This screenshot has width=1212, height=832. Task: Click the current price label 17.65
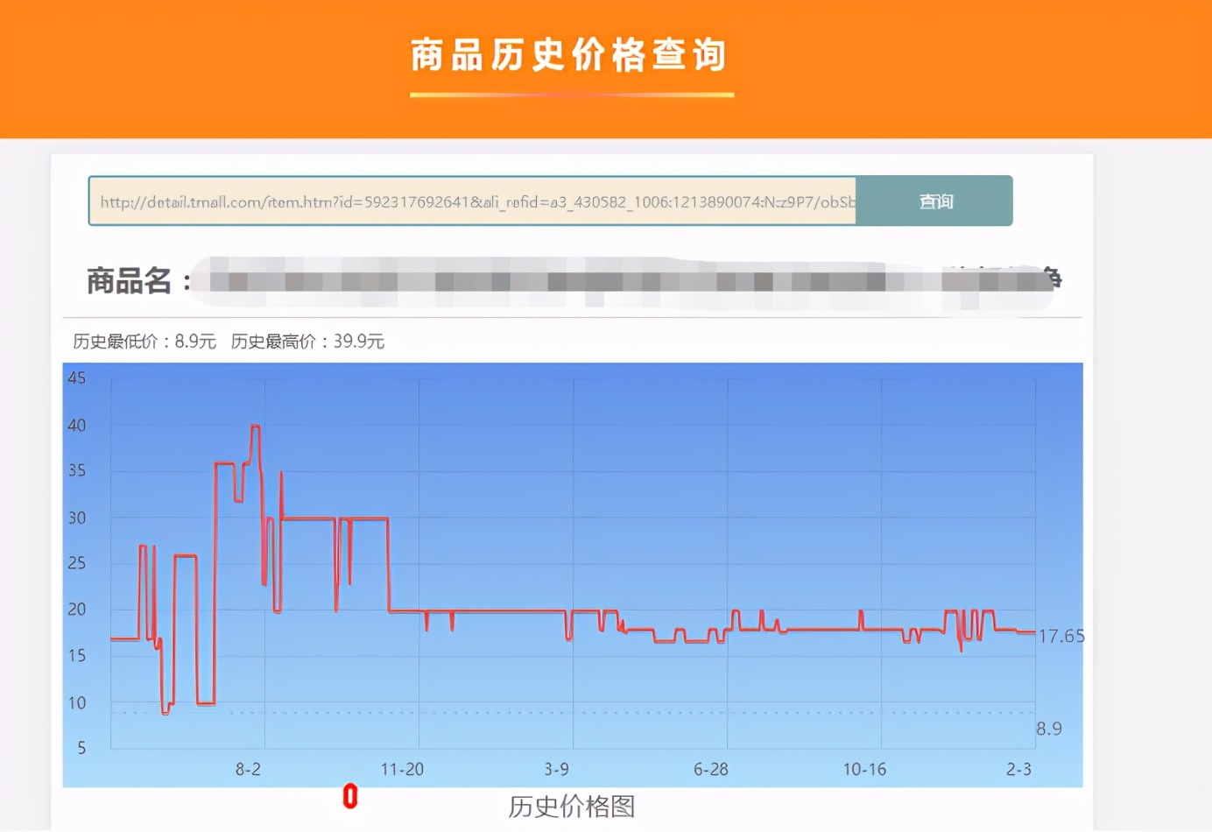click(1061, 637)
